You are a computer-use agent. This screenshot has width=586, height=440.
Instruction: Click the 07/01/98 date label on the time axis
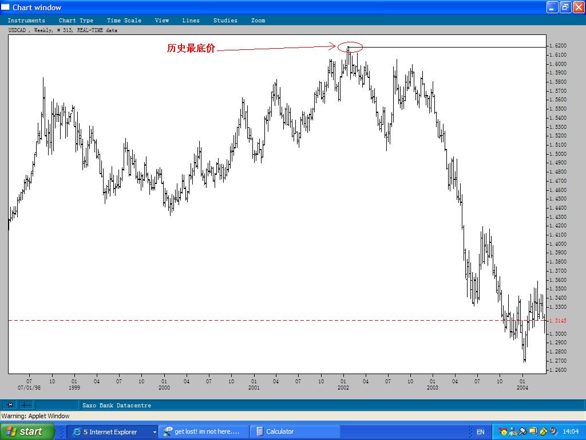(x=29, y=388)
